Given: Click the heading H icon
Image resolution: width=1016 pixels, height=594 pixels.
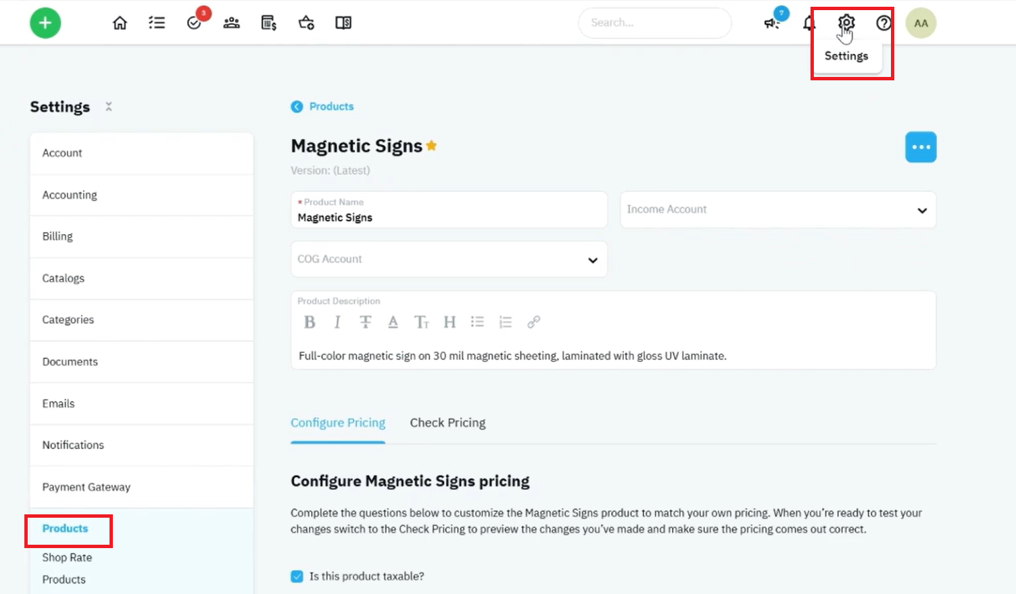Looking at the screenshot, I should (x=450, y=322).
